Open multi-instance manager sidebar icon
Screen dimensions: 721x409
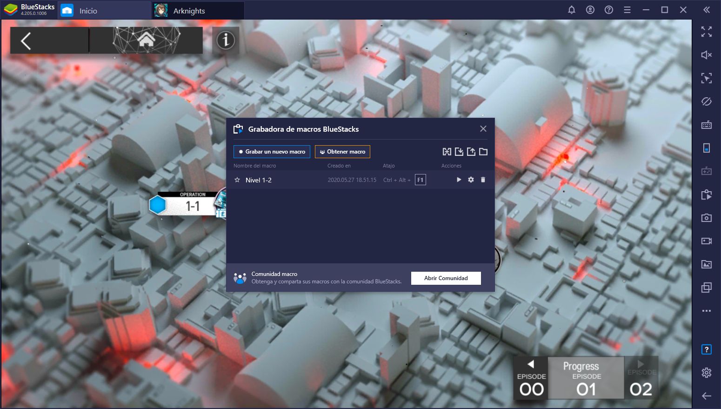tap(707, 288)
